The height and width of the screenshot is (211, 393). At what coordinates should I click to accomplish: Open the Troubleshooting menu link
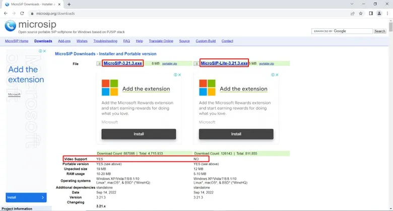[x=105, y=41]
